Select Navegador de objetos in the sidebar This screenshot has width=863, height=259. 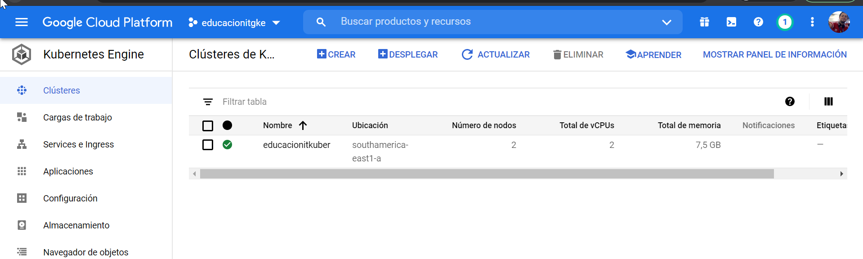click(86, 252)
